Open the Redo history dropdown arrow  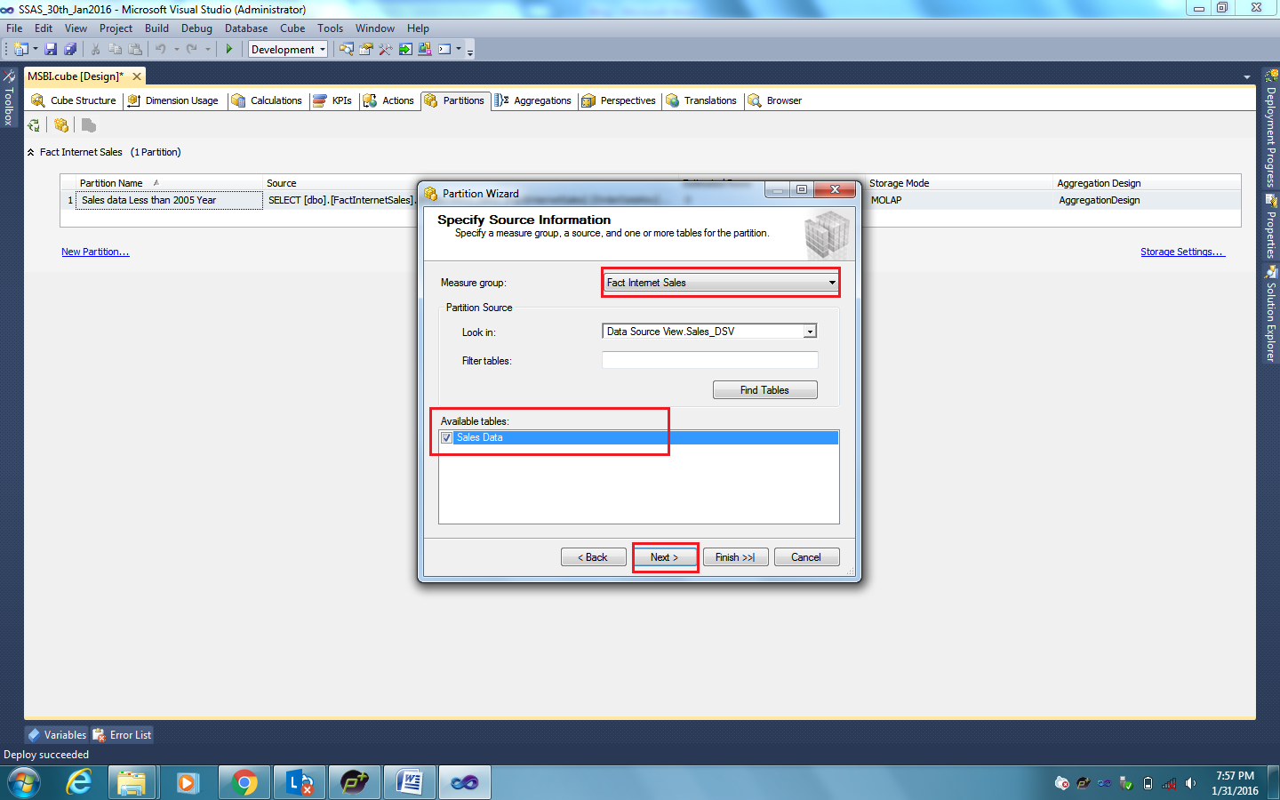pyautogui.click(x=208, y=49)
